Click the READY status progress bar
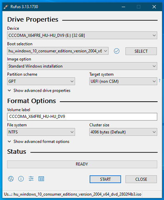This screenshot has width=164, height=200. (82, 164)
